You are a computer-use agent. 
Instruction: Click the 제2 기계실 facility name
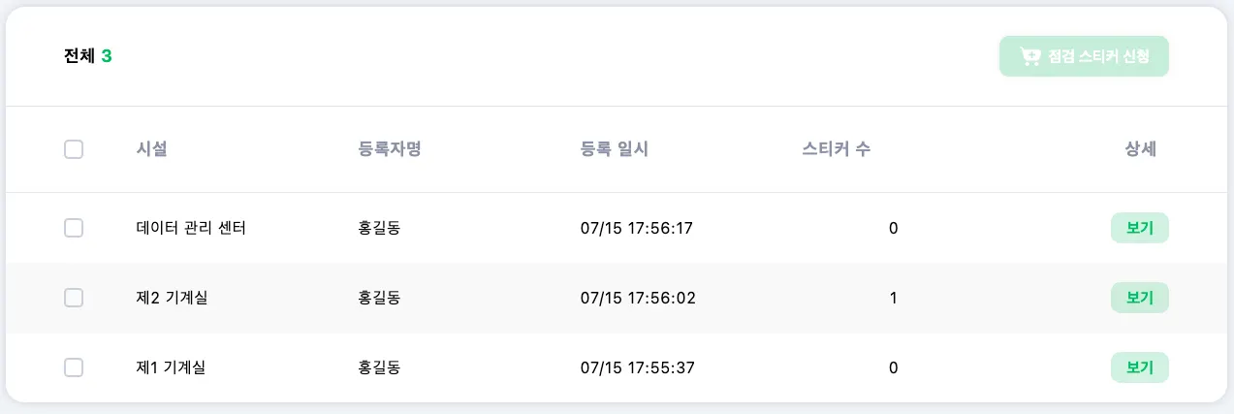point(173,298)
